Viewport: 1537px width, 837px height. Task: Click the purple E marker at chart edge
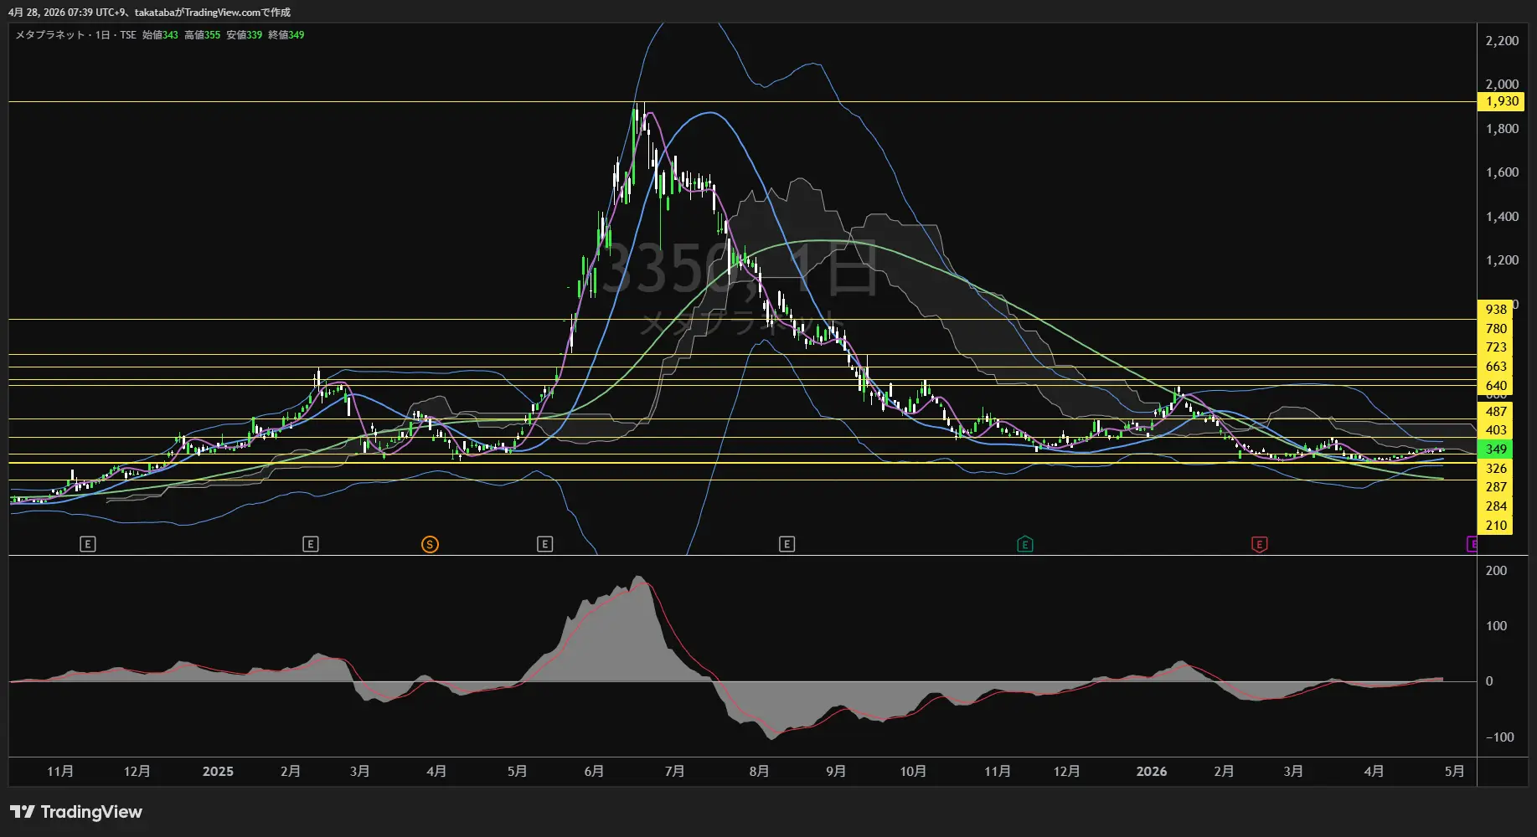[x=1472, y=545]
